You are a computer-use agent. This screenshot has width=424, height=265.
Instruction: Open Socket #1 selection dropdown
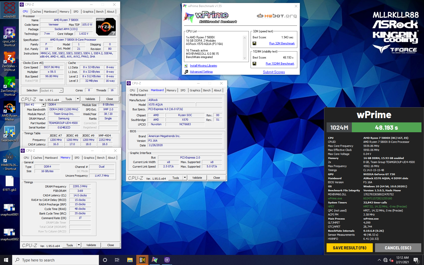61,90
